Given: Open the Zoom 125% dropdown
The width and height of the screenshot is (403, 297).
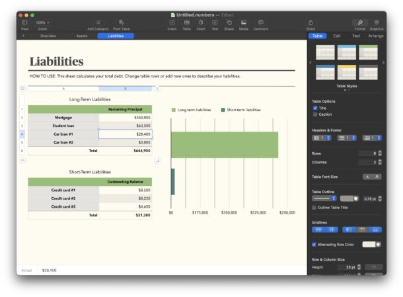Looking at the screenshot, I should pyautogui.click(x=43, y=22).
